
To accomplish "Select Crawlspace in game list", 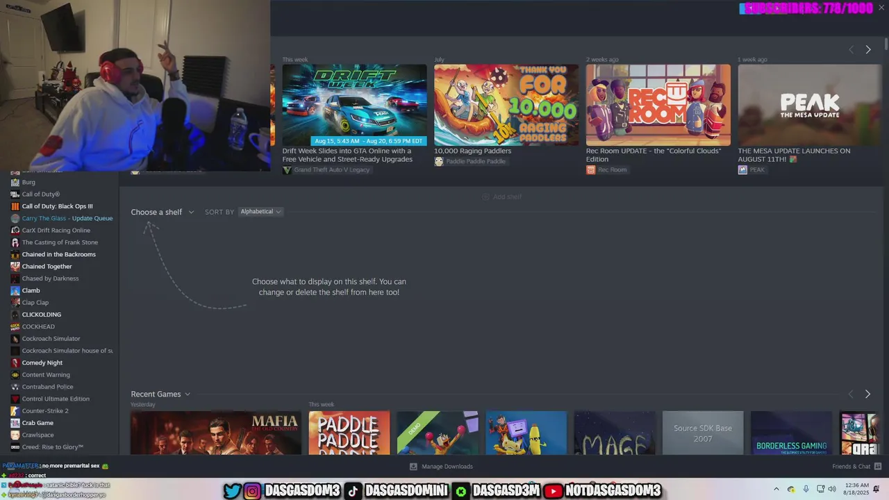I will pos(38,435).
